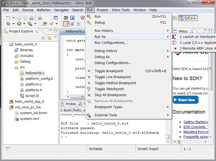
Task: Select the Debug folder in tree
Action: (x=25, y=62)
